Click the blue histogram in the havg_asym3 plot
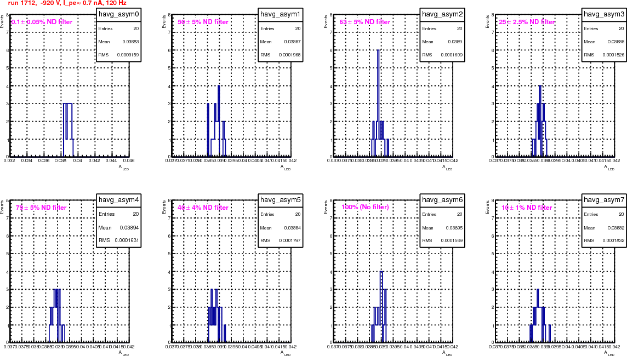 539,121
